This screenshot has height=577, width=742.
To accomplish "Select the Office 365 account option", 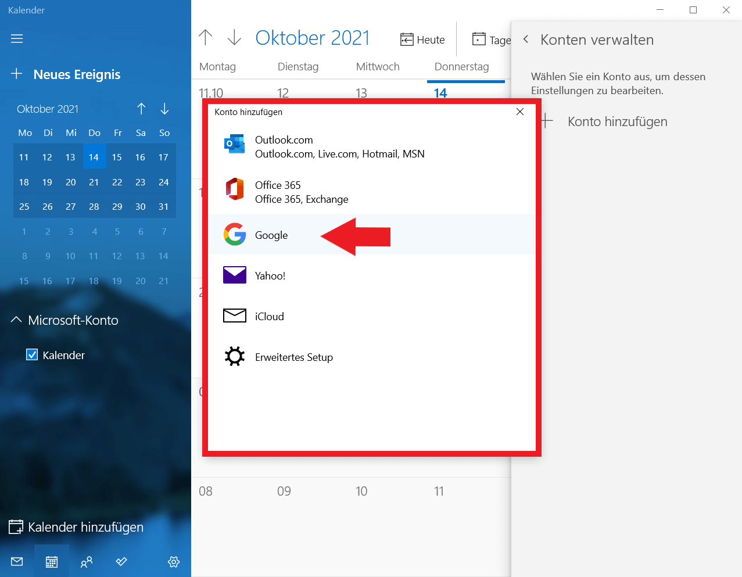I will pos(372,192).
